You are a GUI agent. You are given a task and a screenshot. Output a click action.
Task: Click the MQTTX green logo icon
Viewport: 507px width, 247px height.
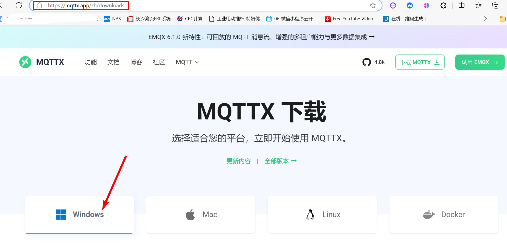pos(25,62)
